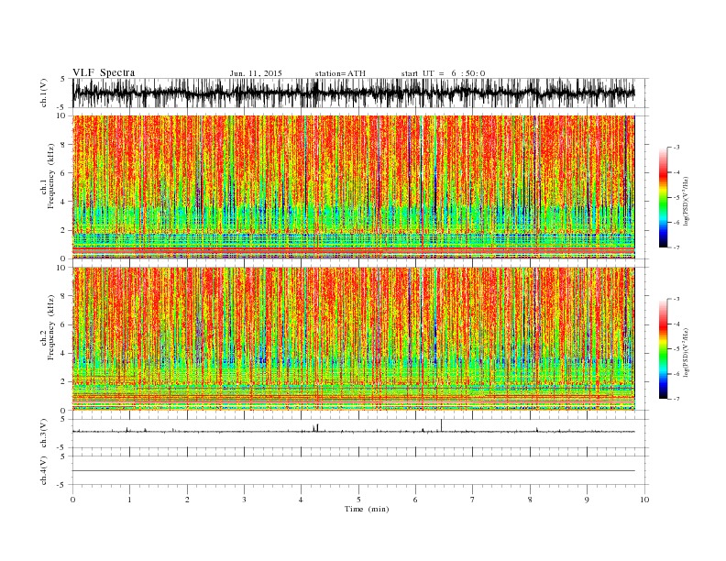Click the ch.1 spectrogram color bar

pos(663,197)
